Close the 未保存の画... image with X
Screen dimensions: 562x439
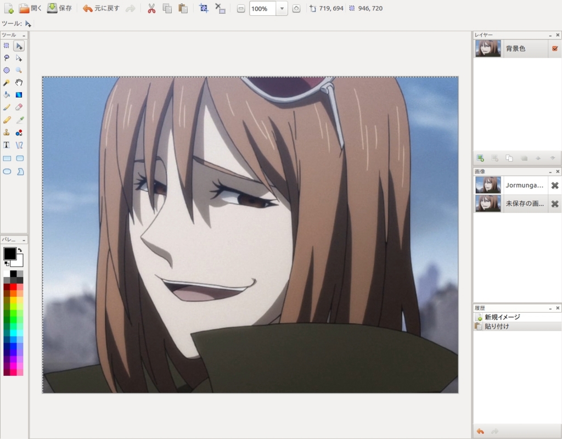coord(554,204)
